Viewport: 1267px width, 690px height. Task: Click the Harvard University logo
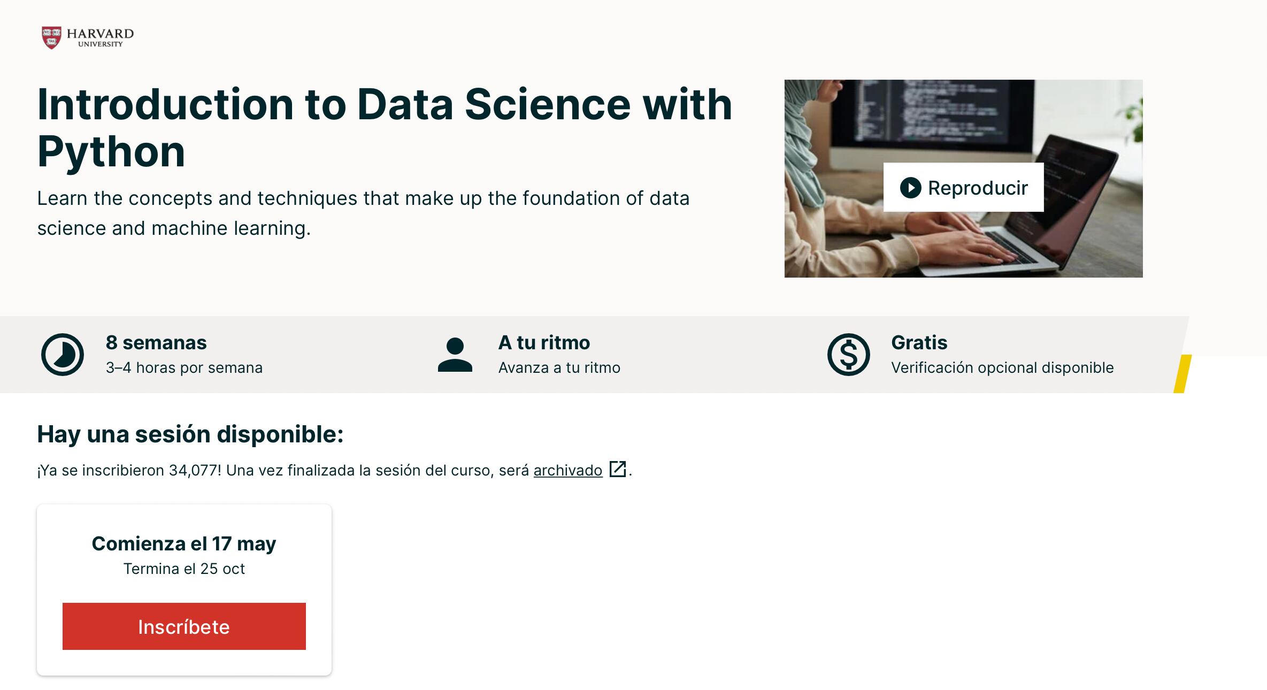(x=87, y=37)
